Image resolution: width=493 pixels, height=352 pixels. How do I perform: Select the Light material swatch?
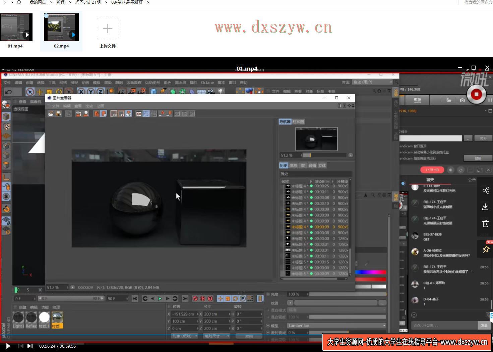coord(18,320)
